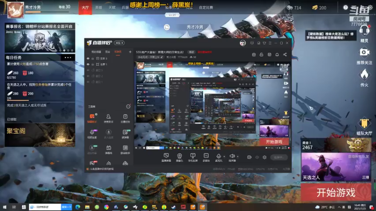The image size is (376, 211).
Task: Open notification bell in streaming assistant
Action: click(277, 54)
